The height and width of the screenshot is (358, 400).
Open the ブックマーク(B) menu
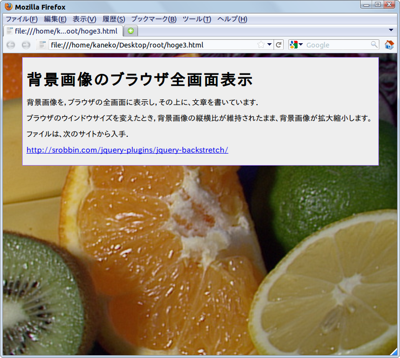point(154,19)
